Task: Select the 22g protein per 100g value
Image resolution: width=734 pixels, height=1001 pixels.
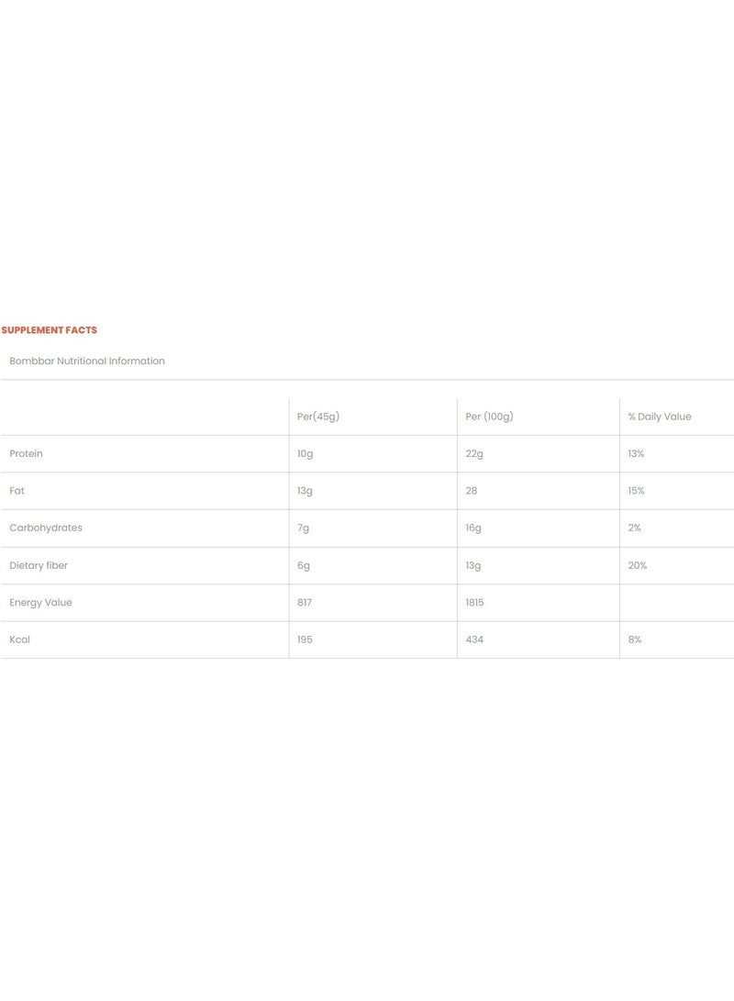Action: (x=473, y=454)
